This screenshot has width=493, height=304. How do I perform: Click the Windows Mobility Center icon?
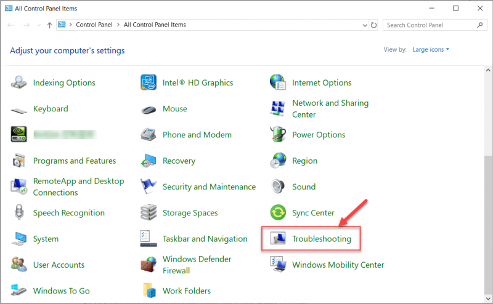pyautogui.click(x=278, y=264)
